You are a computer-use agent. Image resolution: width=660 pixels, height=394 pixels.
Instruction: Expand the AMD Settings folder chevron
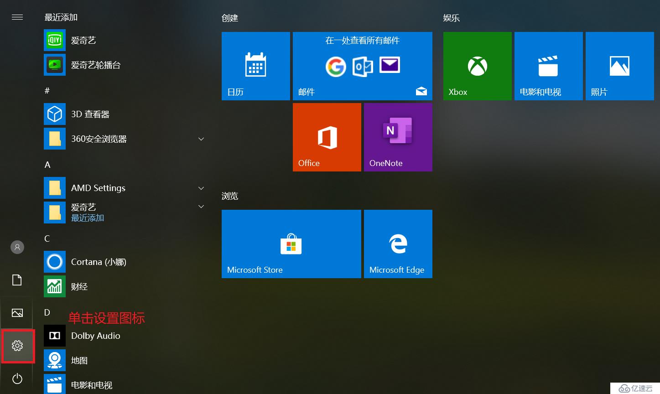pyautogui.click(x=201, y=188)
